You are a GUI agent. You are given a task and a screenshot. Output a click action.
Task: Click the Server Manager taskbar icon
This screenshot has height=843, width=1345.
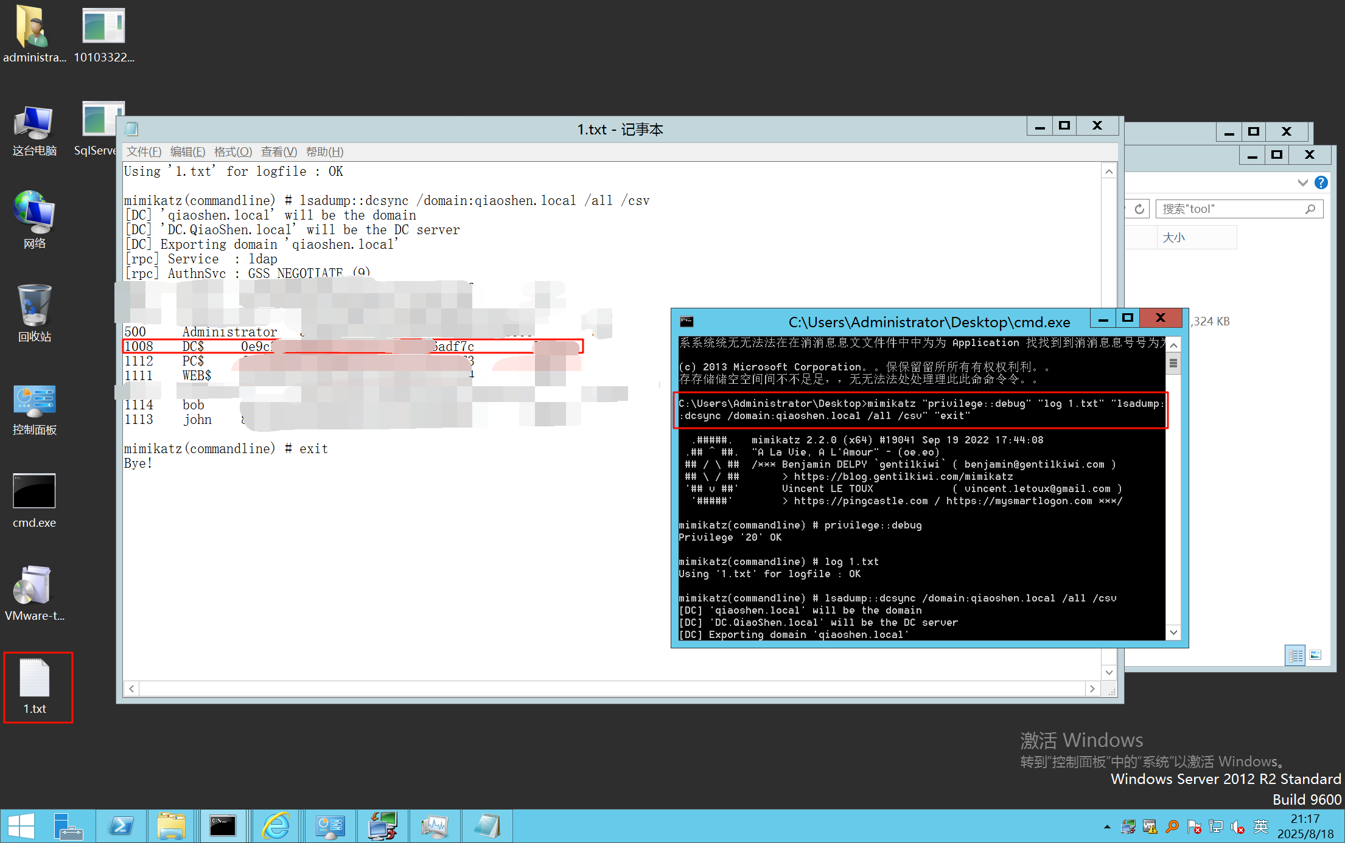click(x=68, y=826)
